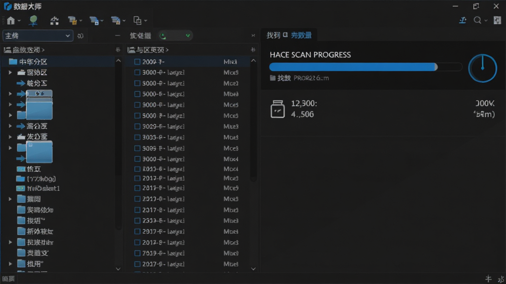Click the '12,300:' value text
This screenshot has height=284, width=506.
304,104
